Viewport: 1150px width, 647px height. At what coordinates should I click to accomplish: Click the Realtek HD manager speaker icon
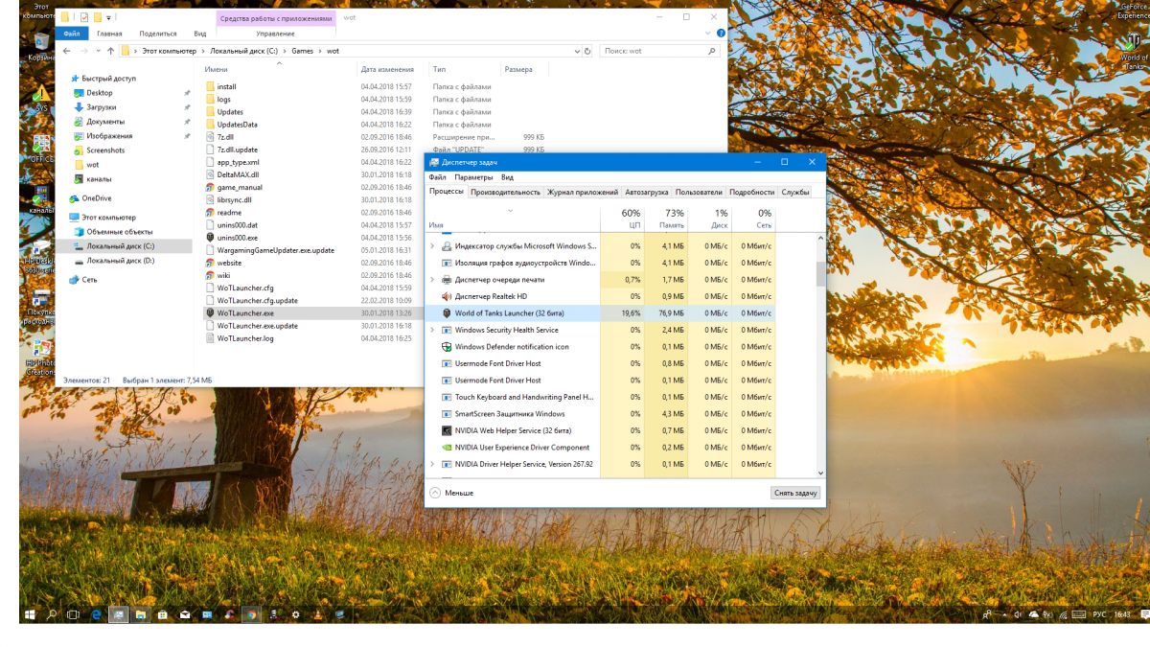coord(447,296)
